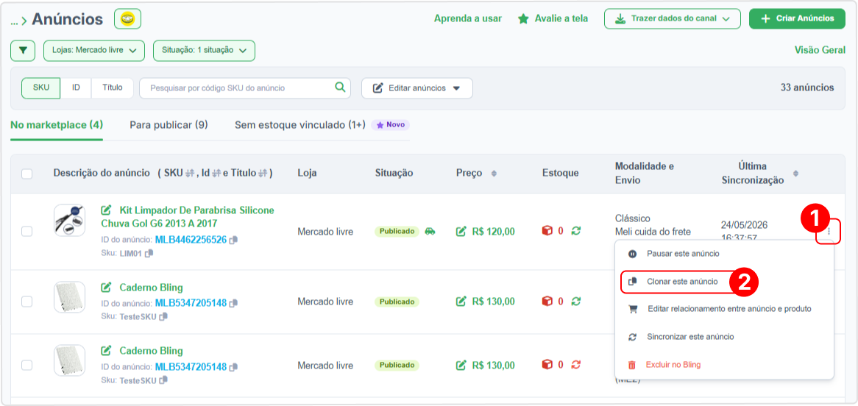
Task: Sort the Última Sincronização column
Action: click(x=795, y=174)
